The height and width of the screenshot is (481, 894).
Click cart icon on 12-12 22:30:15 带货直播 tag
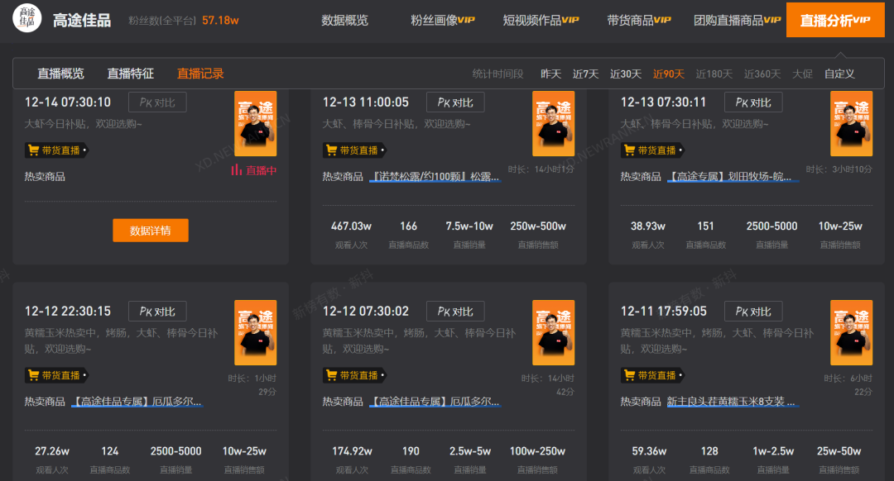[x=34, y=375]
